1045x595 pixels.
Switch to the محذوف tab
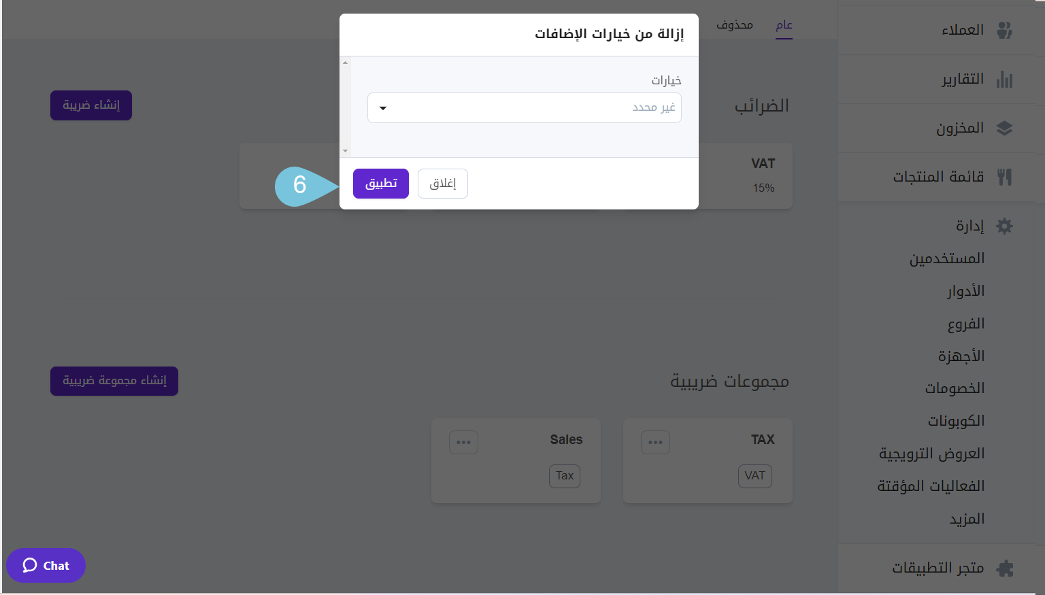coord(734,24)
